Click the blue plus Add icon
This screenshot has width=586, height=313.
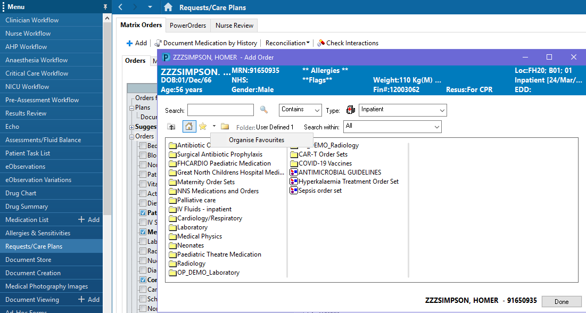click(130, 43)
